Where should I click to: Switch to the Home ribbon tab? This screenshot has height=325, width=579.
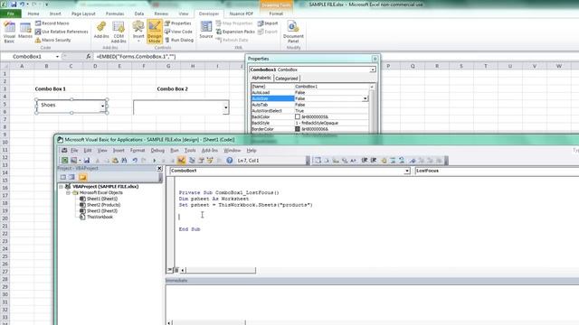coord(33,14)
